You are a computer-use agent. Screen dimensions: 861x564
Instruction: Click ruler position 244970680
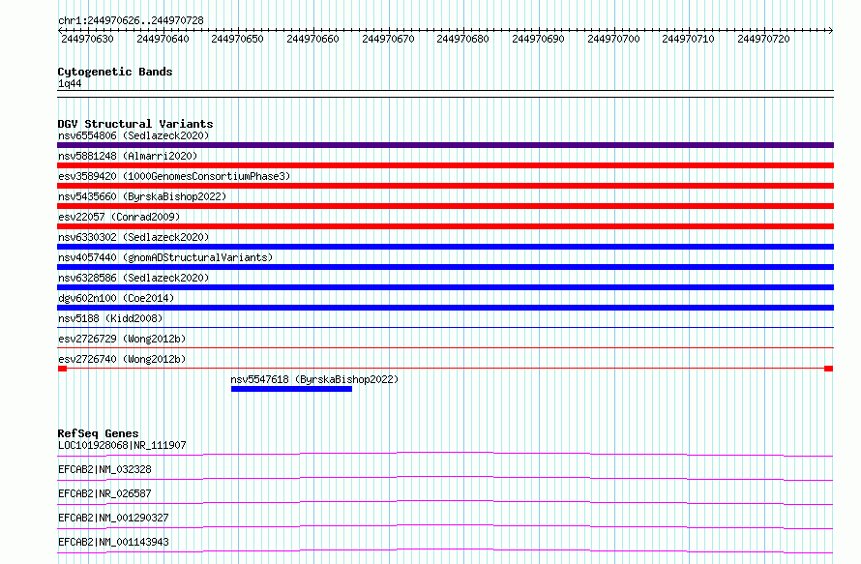click(x=462, y=39)
